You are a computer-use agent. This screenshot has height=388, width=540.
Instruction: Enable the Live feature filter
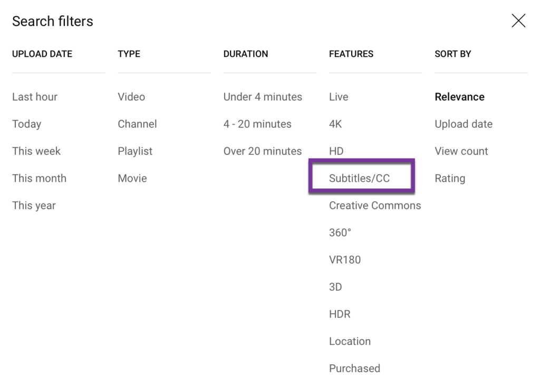point(339,97)
